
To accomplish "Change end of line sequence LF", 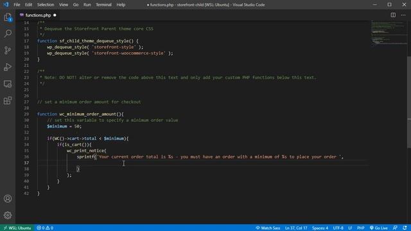I will click(x=350, y=228).
